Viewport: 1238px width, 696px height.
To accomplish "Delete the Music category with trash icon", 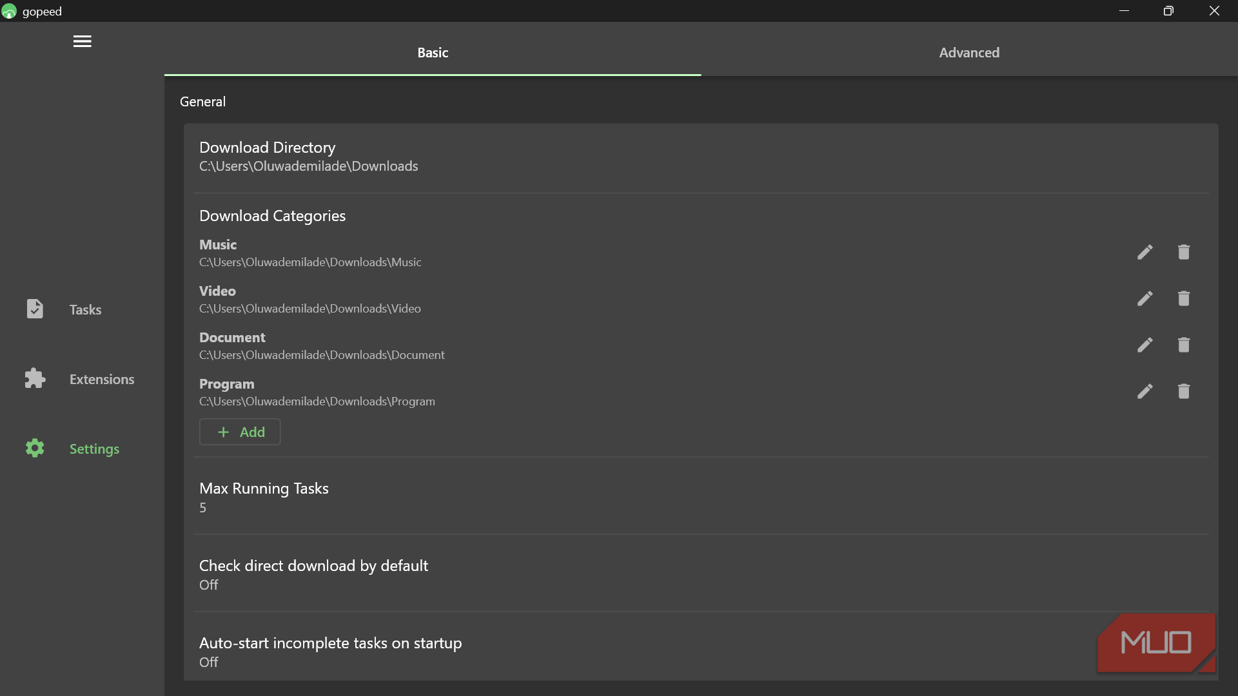I will click(x=1183, y=252).
